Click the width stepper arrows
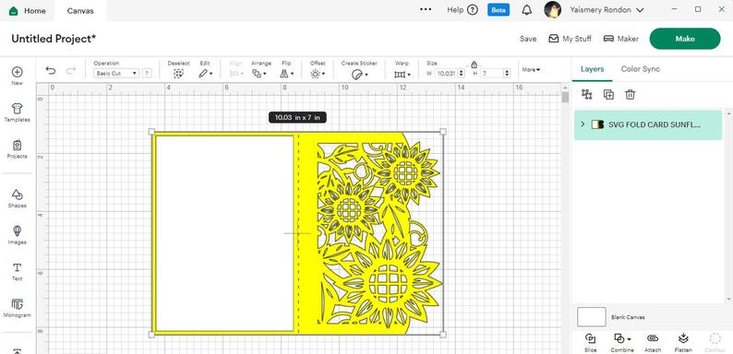Screen dimensions: 733x354 pos(462,74)
